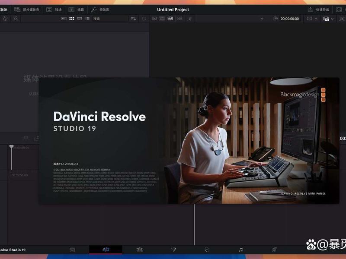Open the Fairlight music note page tab

pos(241,250)
